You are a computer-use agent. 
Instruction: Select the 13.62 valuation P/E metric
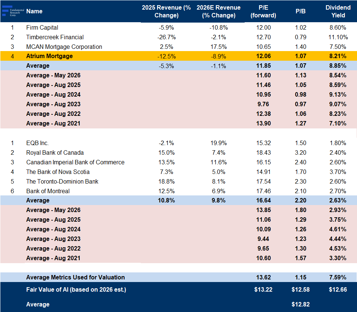point(263,277)
